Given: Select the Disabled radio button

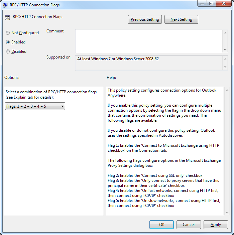Looking at the screenshot, I should (x=8, y=51).
